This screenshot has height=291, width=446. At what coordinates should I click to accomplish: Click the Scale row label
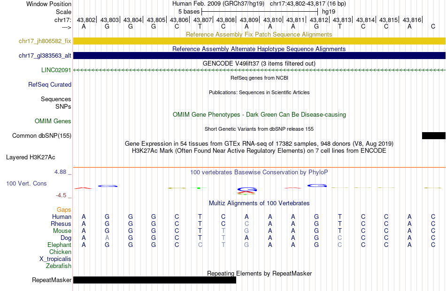click(x=64, y=12)
